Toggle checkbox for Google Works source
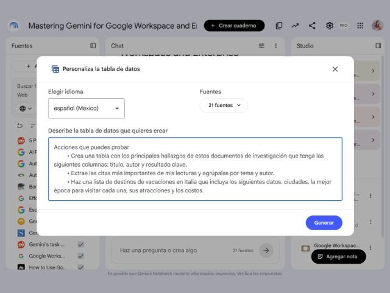This screenshot has width=390, height=293. [80, 256]
